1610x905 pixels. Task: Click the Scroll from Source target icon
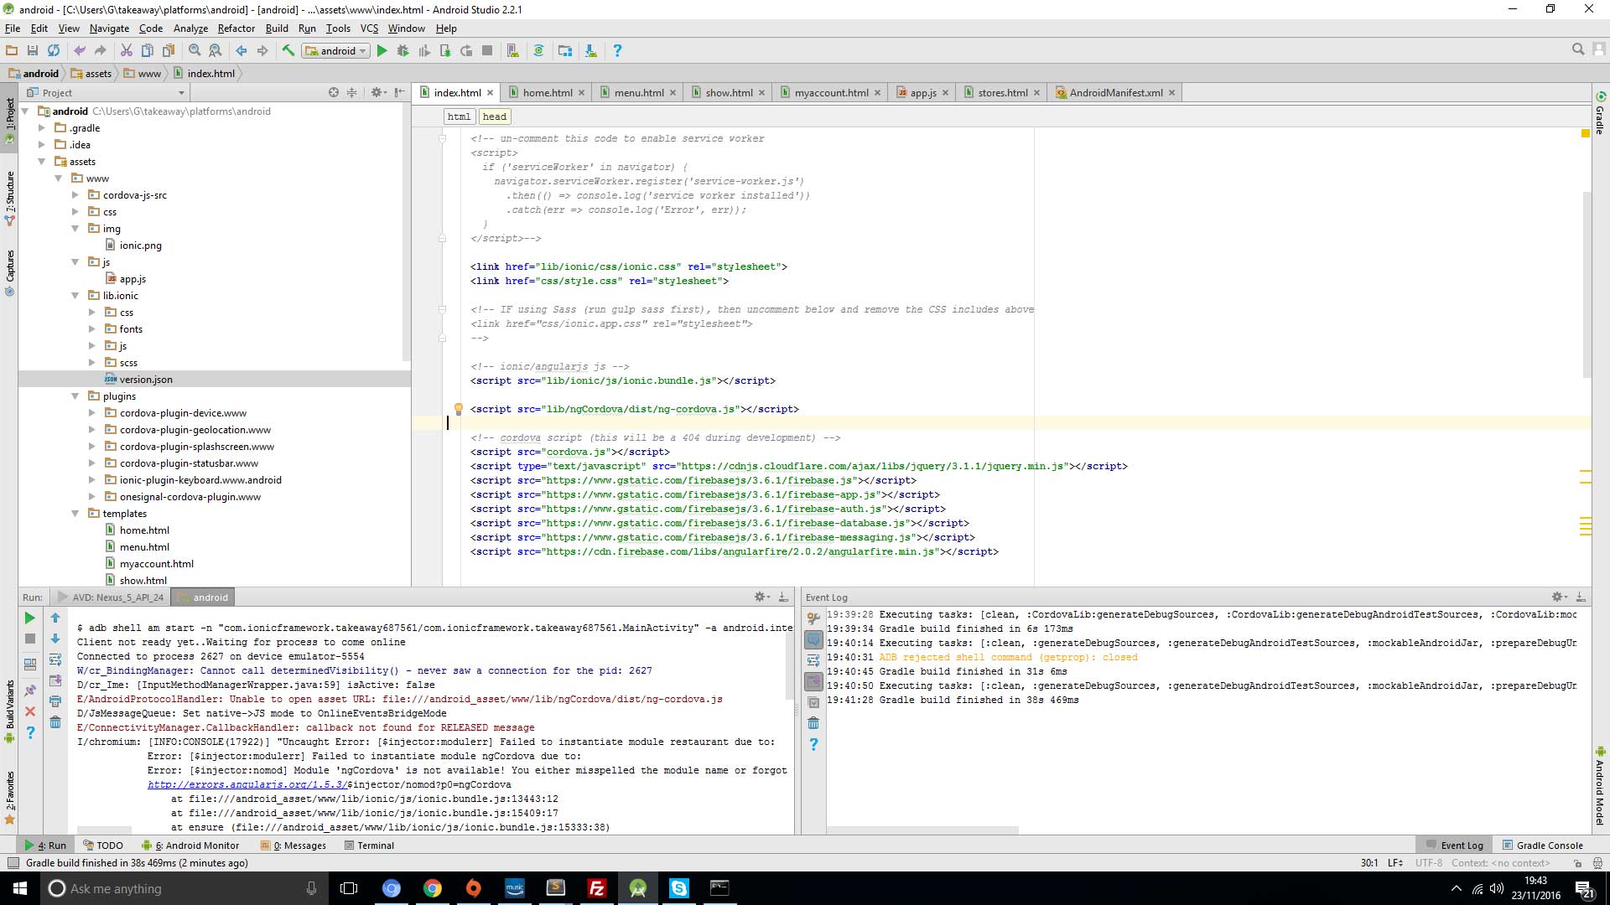coord(334,92)
